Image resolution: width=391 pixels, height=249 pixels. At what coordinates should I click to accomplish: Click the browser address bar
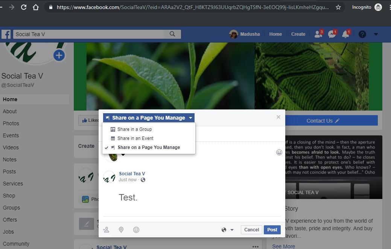[192, 7]
